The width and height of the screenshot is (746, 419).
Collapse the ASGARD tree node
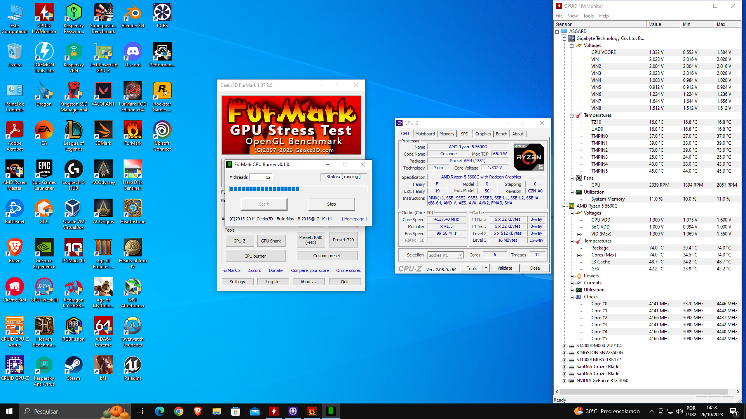pos(557,31)
